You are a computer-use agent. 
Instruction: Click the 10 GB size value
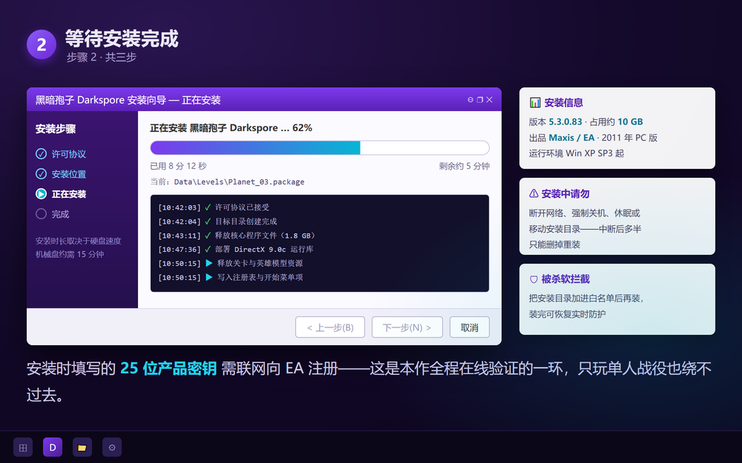[630, 121]
